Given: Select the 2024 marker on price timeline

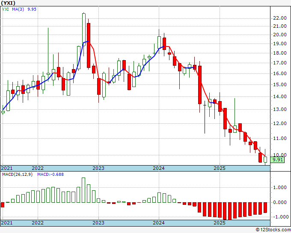Looking at the screenshot, I should [159, 168].
